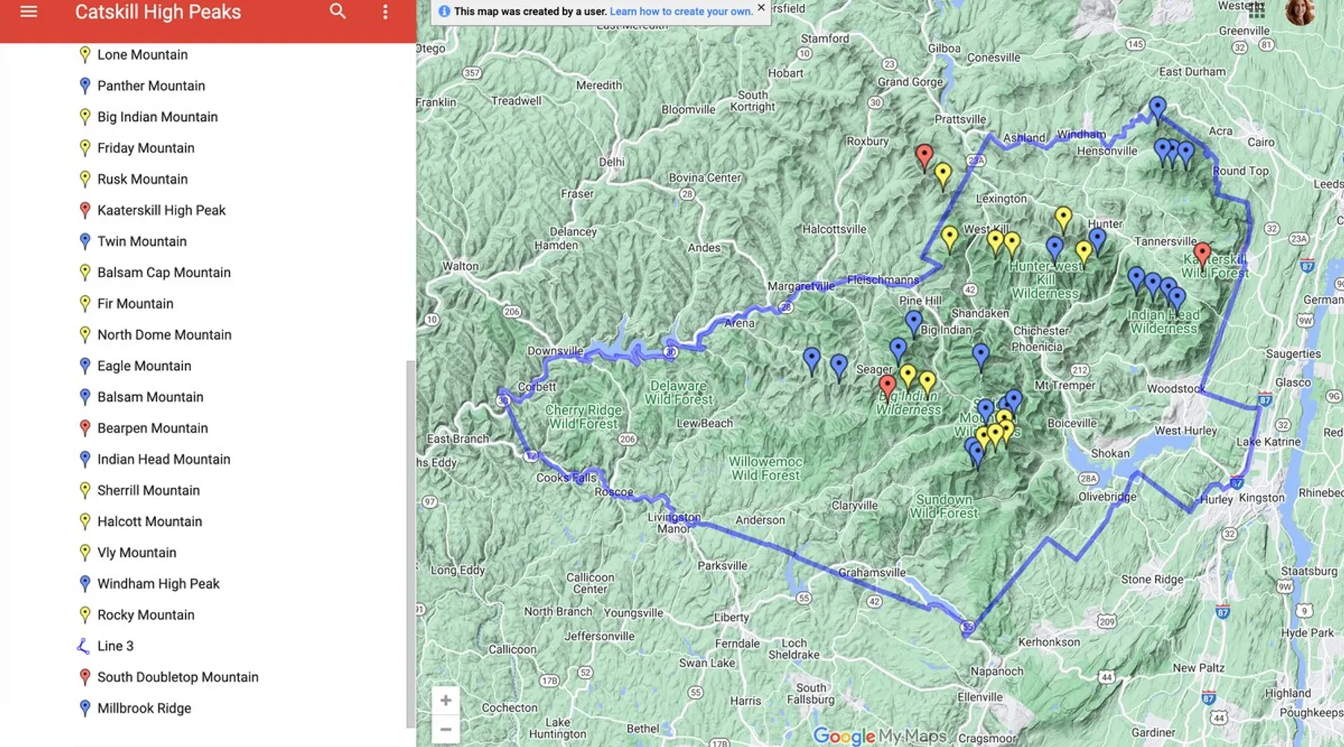Click the search magnifier icon
This screenshot has width=1344, height=747.
coord(337,12)
